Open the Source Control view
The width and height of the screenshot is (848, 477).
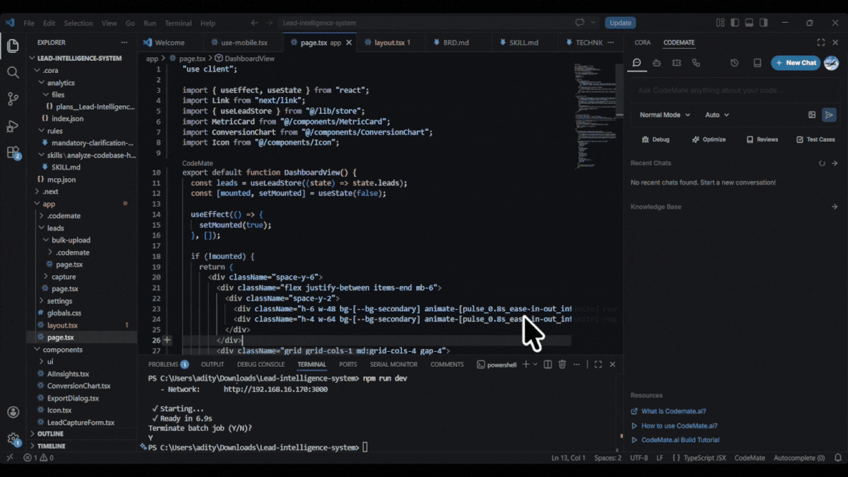pyautogui.click(x=13, y=99)
